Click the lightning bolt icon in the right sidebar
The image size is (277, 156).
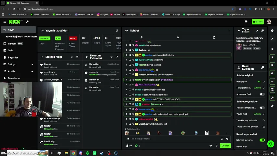(x=272, y=57)
